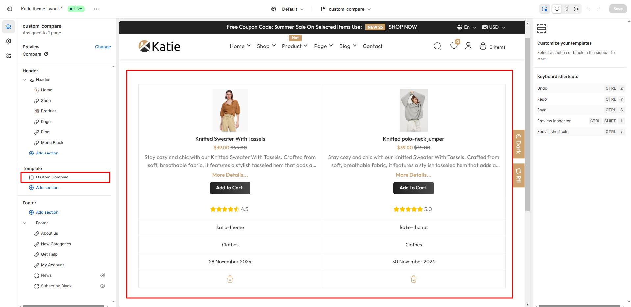Show the hidden News footer block
Screen dimensions: 631x307
[x=103, y=275]
